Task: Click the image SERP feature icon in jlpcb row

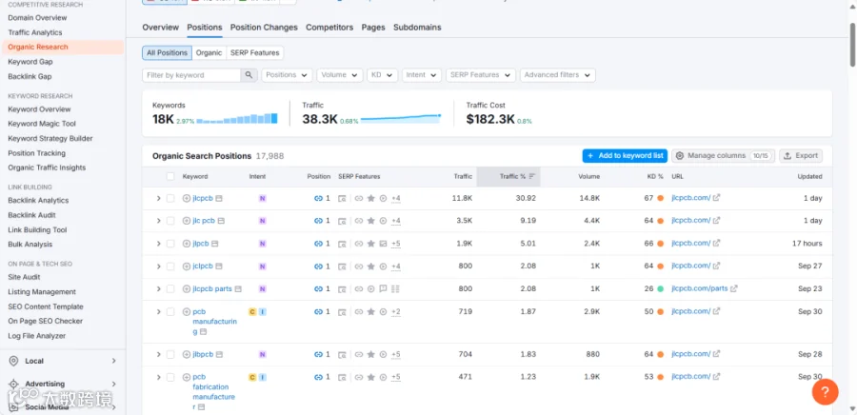Action: tap(383, 244)
